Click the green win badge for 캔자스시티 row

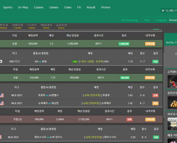coord(156,137)
